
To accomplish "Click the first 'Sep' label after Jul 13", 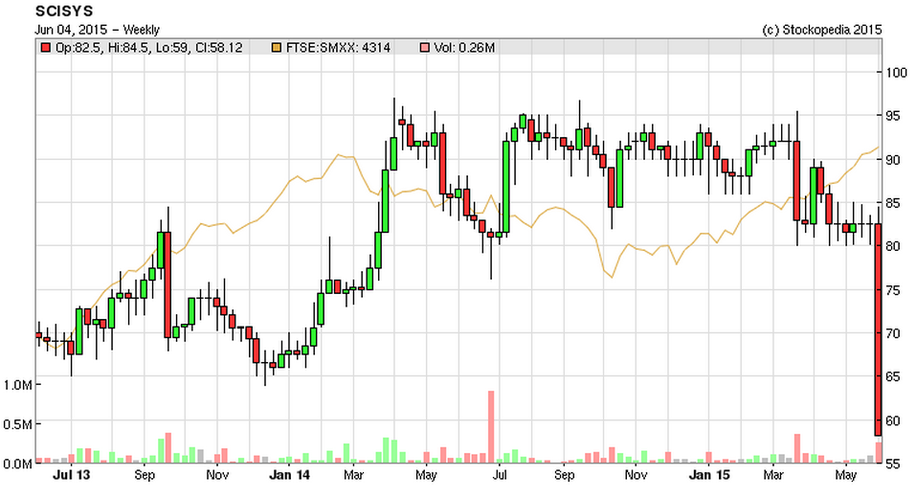I will pyautogui.click(x=145, y=475).
